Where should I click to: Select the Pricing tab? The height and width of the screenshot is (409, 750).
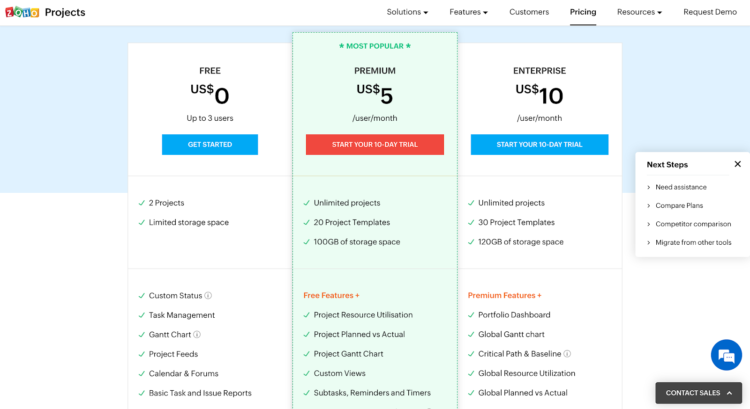583,12
